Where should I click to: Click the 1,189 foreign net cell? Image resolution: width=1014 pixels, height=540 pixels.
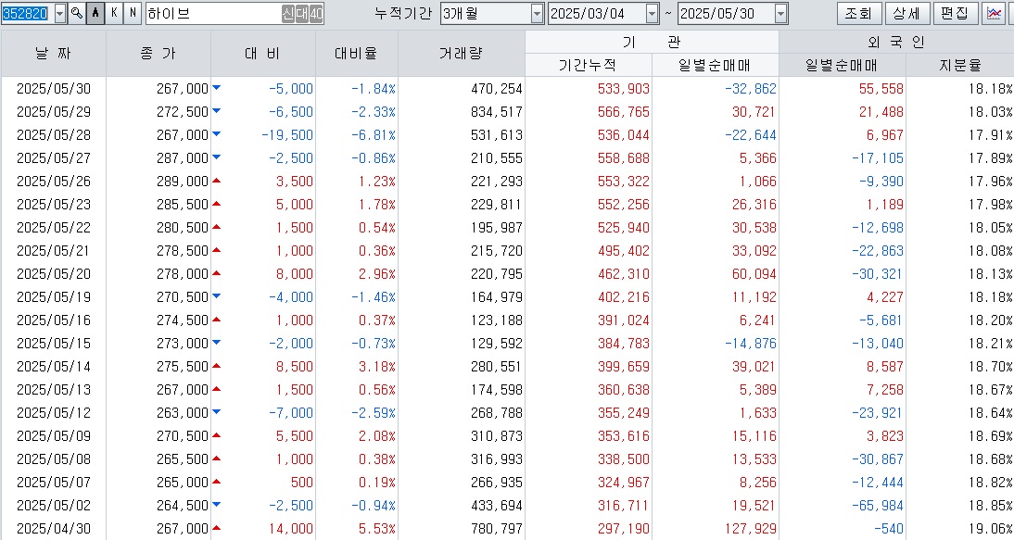point(884,205)
